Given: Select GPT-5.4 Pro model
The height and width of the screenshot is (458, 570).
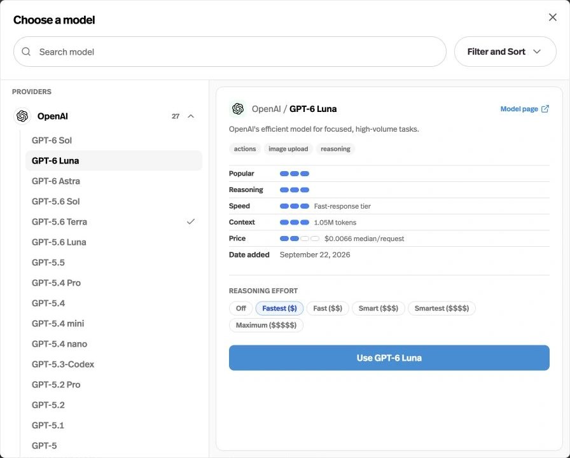Looking at the screenshot, I should (113, 283).
